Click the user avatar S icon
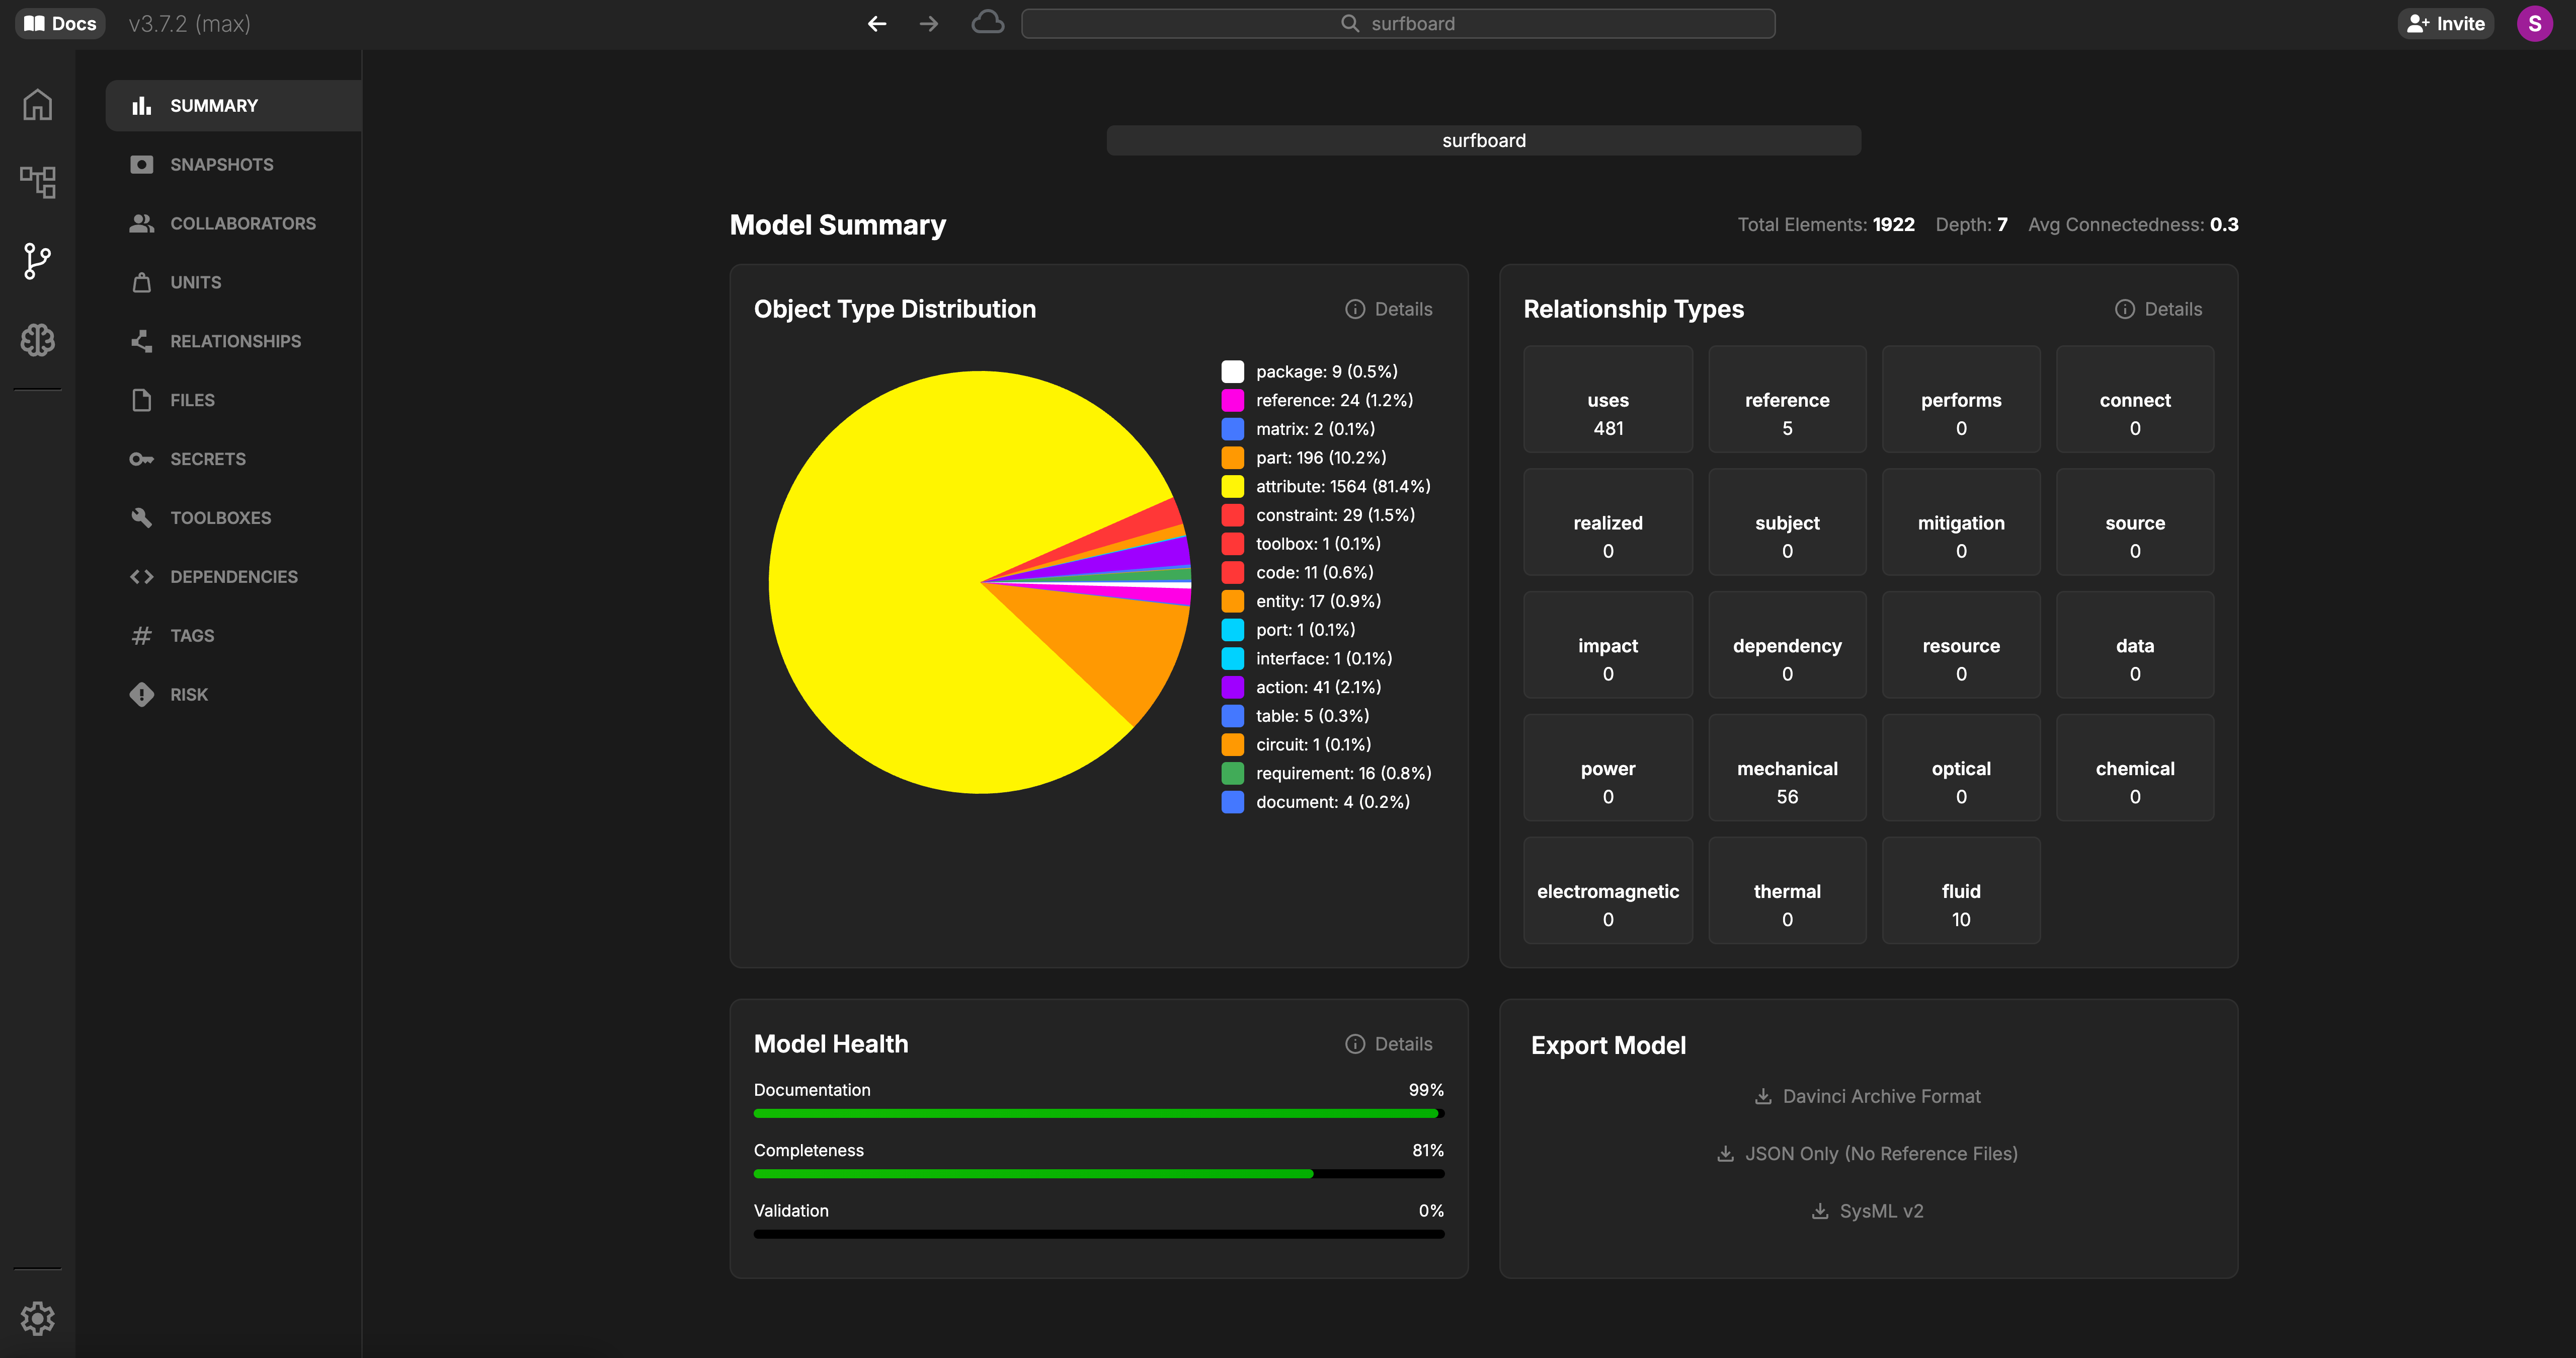 (x=2535, y=23)
